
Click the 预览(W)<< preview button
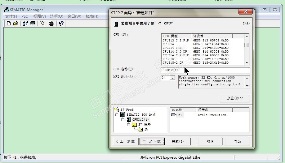[235, 98]
